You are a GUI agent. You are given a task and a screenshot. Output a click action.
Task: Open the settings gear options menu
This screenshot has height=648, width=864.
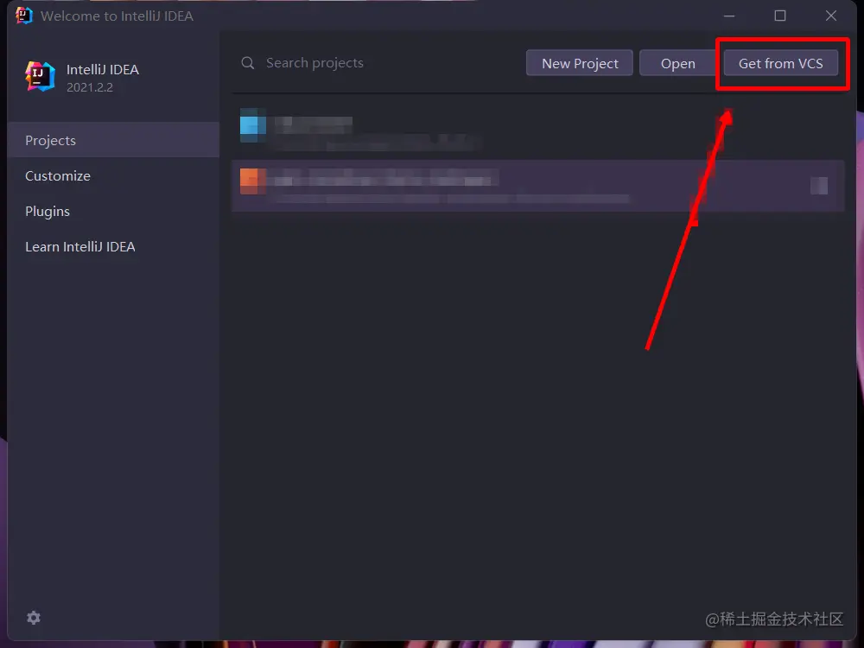[x=34, y=618]
